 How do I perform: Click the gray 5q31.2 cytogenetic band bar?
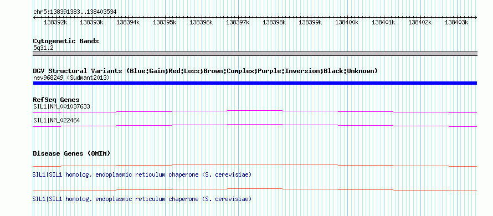[255, 54]
